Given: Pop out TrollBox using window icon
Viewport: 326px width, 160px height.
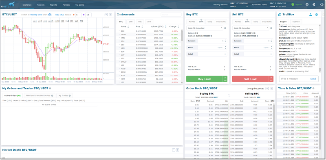Looking at the screenshot, I should (x=280, y=15).
